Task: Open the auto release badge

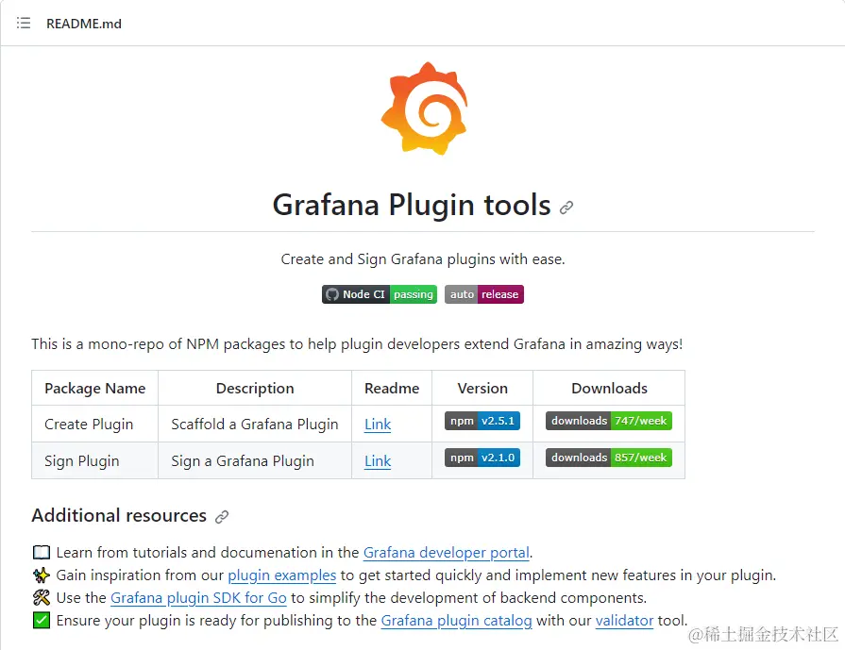Action: click(x=484, y=294)
